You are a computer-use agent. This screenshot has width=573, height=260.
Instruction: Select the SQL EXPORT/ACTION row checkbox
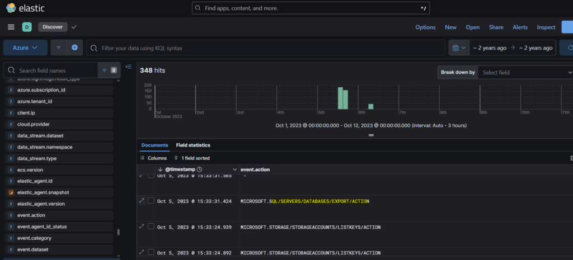[151, 201]
